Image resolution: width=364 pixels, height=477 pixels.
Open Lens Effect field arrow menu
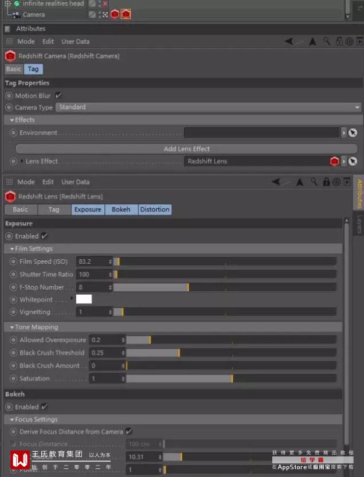(343, 161)
